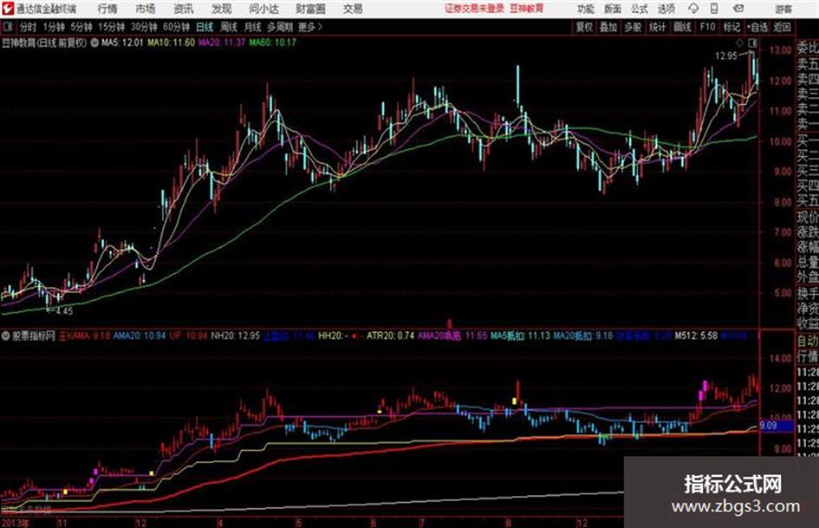Click the 股票指标网 indicator name
The height and width of the screenshot is (528, 819).
click(34, 336)
